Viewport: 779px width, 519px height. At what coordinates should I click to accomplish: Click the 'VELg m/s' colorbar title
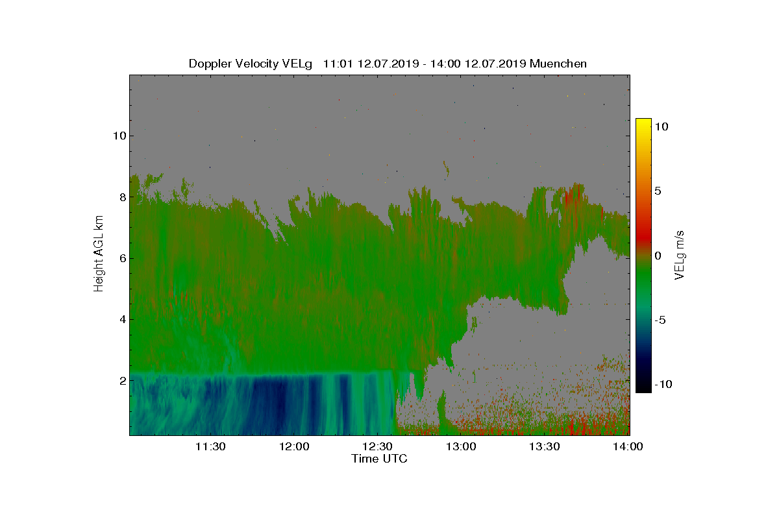[679, 254]
